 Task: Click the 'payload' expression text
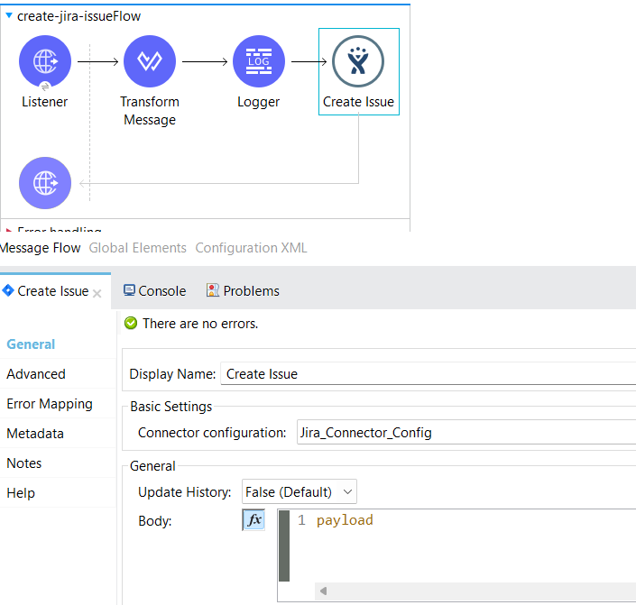point(345,520)
